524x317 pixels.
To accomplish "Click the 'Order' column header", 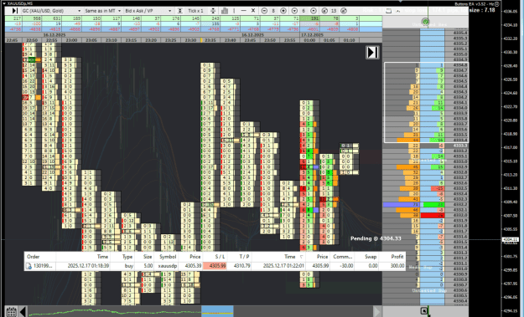I will coord(40,257).
